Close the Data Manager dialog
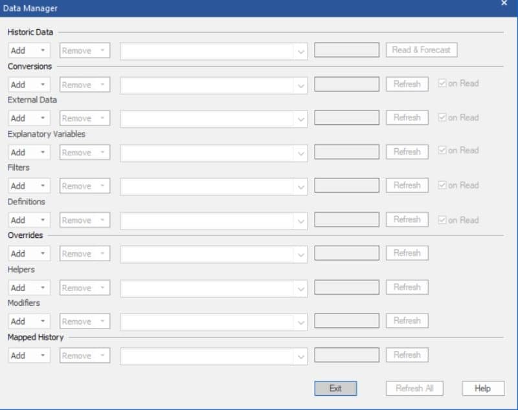518x410 pixels. (504, 3)
